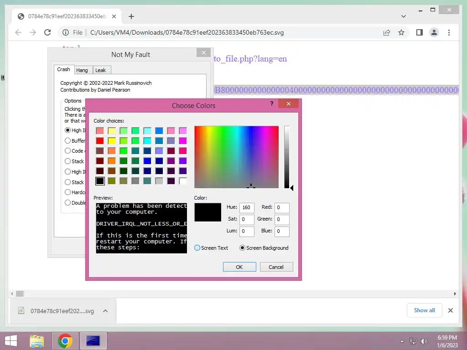Click the Green value field
Image resolution: width=467 pixels, height=350 pixels.
tap(282, 219)
